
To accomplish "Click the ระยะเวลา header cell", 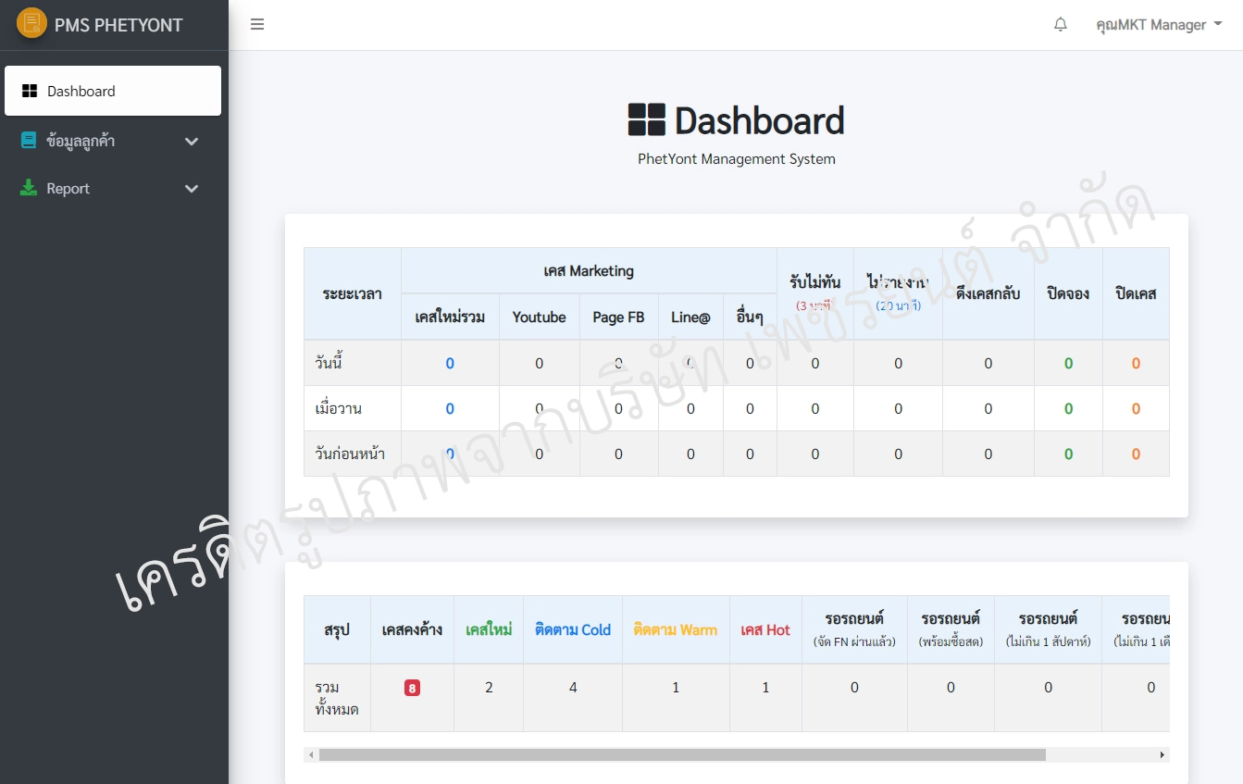I will pos(353,293).
